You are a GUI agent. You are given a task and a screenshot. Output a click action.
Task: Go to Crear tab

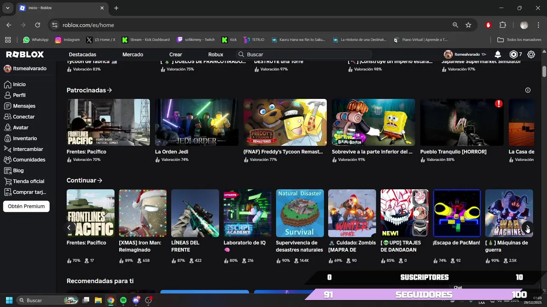176,55
